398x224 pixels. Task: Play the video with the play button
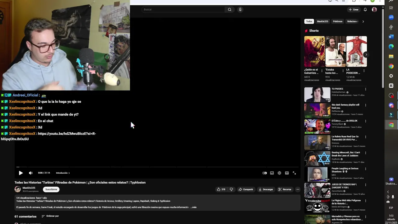(21, 173)
